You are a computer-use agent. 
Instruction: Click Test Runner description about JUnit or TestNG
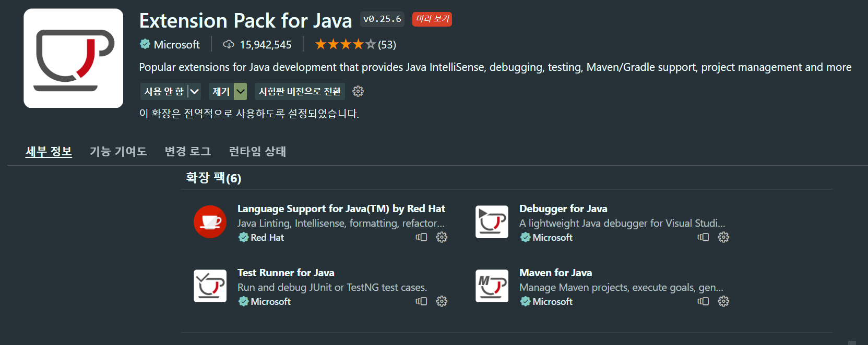tap(332, 287)
